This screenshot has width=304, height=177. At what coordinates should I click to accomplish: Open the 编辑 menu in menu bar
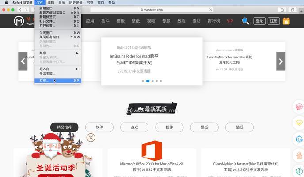click(x=51, y=3)
